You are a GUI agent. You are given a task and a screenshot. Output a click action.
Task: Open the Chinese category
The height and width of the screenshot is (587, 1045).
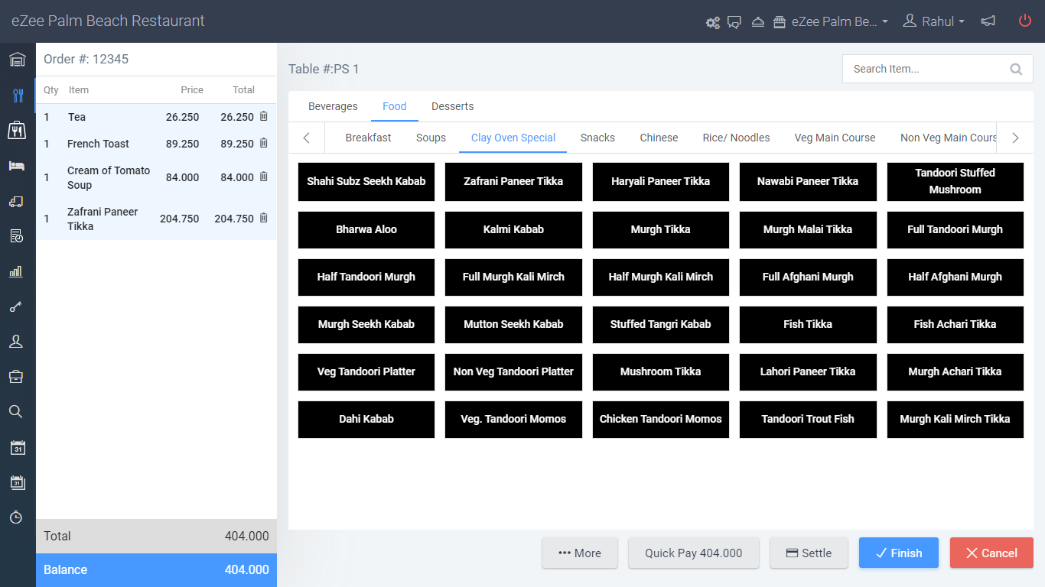[x=659, y=138]
